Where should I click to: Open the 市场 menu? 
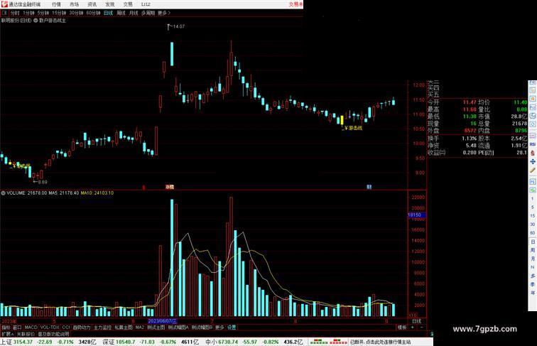pyautogui.click(x=74, y=4)
